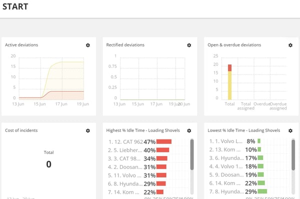Open settings gear for Rectified deviations widget
The width and height of the screenshot is (300, 199).
pyautogui.click(x=189, y=45)
